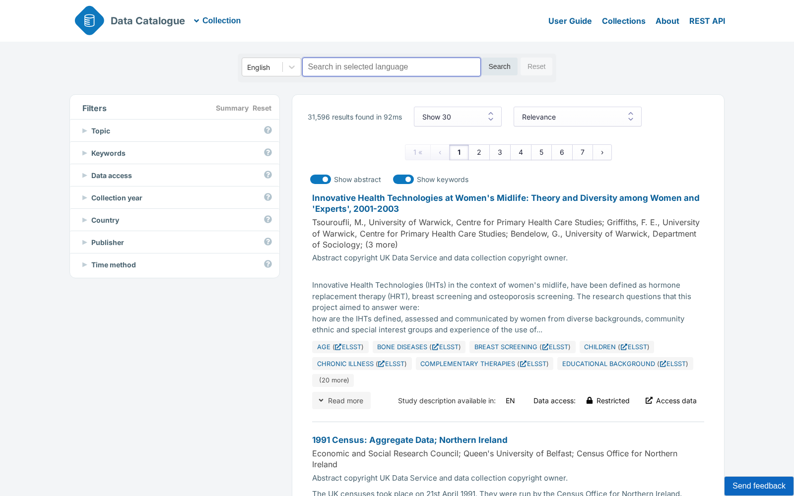Open help icon for Keywords filter
Viewport: 794px width, 496px height.
(x=268, y=152)
